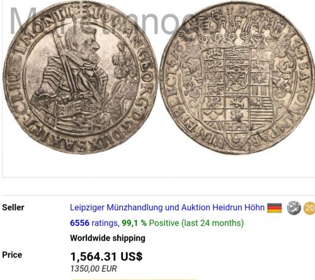Click the 1,564.31 US$ price
The height and width of the screenshot is (280, 315).
[106, 256]
